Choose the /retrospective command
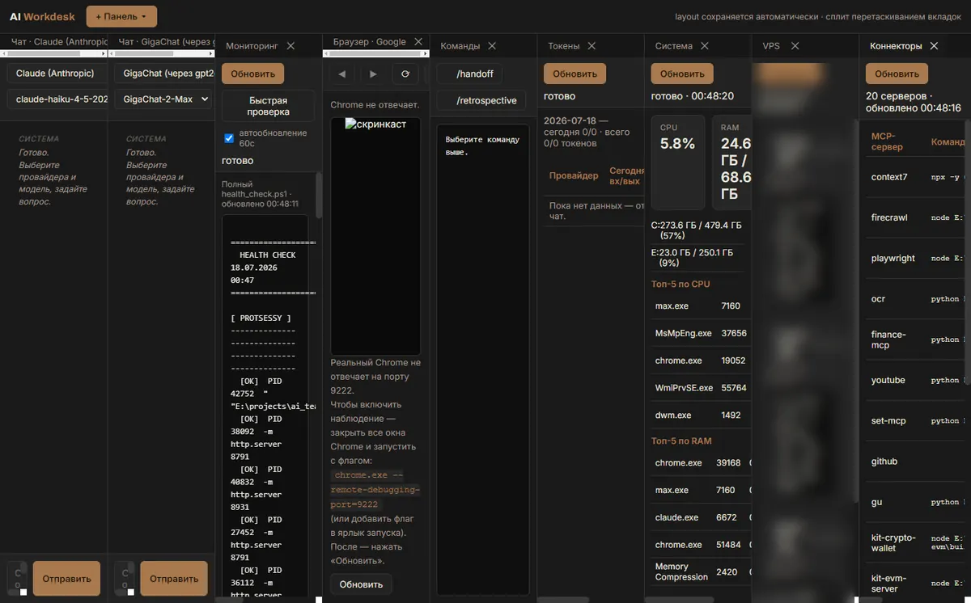 tap(481, 100)
